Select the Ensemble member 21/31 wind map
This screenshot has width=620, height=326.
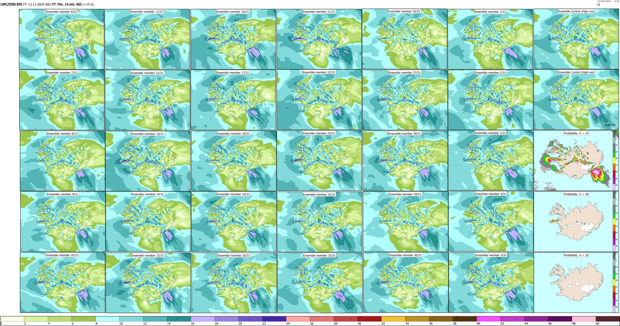pyautogui.click(x=319, y=39)
